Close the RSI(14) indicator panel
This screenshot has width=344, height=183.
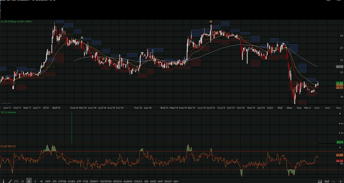tap(340, 147)
